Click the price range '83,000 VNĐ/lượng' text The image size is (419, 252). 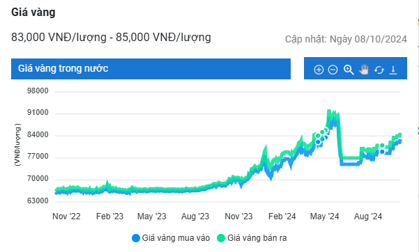click(x=59, y=37)
